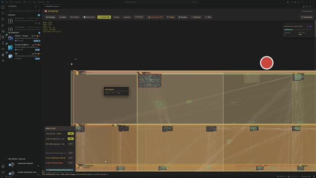Click the Fit View toolbar button
316x178 pixels.
point(74,17)
